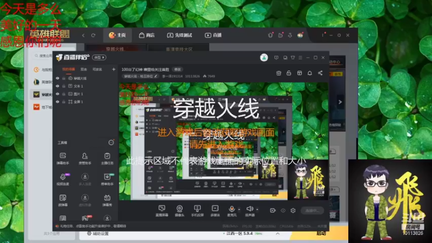The image size is (432, 243).
Task: Add a 多媒体 media source
Action: pyautogui.click(x=215, y=211)
